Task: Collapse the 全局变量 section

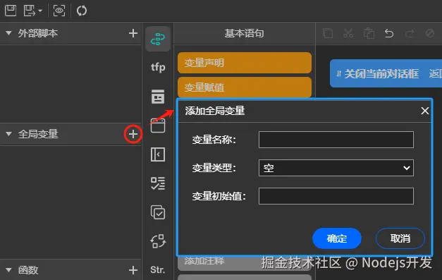Action: click(x=8, y=134)
